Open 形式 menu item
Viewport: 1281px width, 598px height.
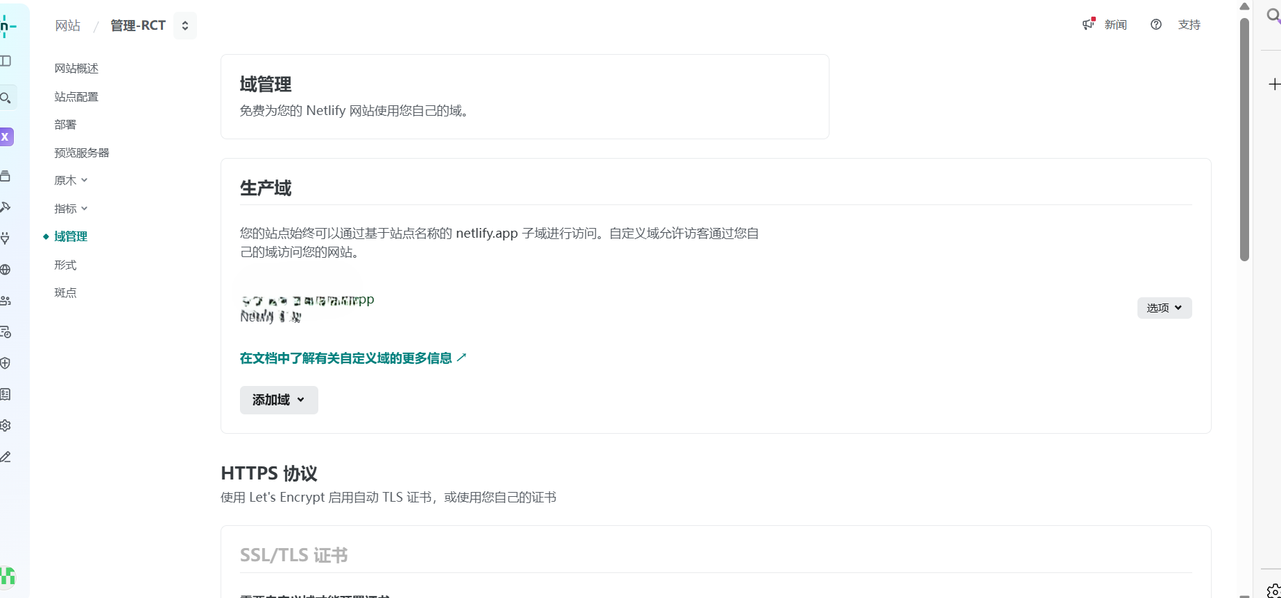click(65, 265)
